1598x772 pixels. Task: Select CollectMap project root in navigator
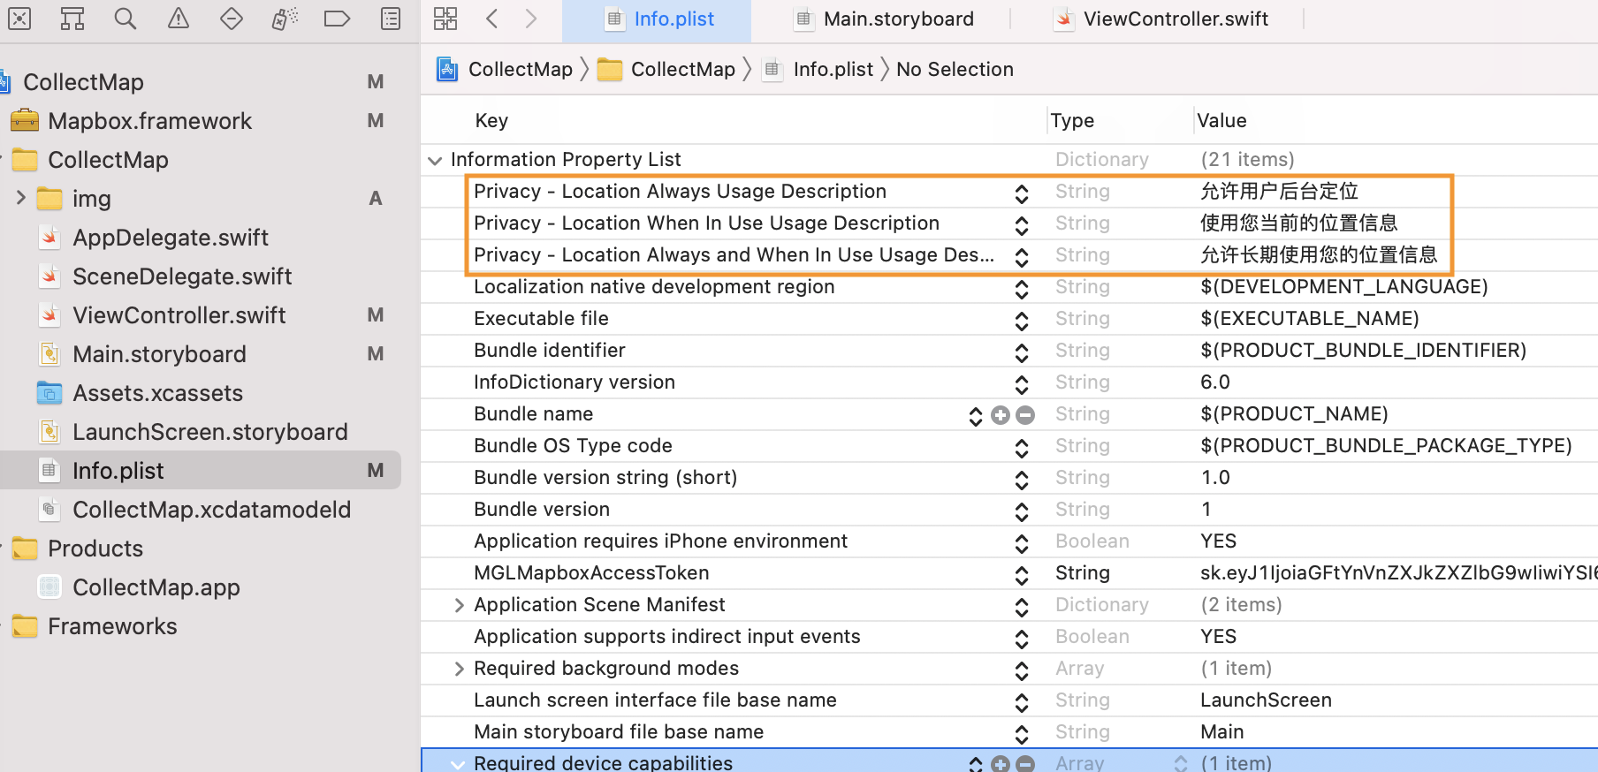click(83, 82)
